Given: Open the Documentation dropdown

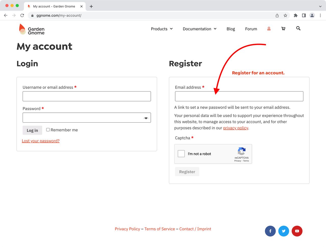Looking at the screenshot, I should [199, 29].
